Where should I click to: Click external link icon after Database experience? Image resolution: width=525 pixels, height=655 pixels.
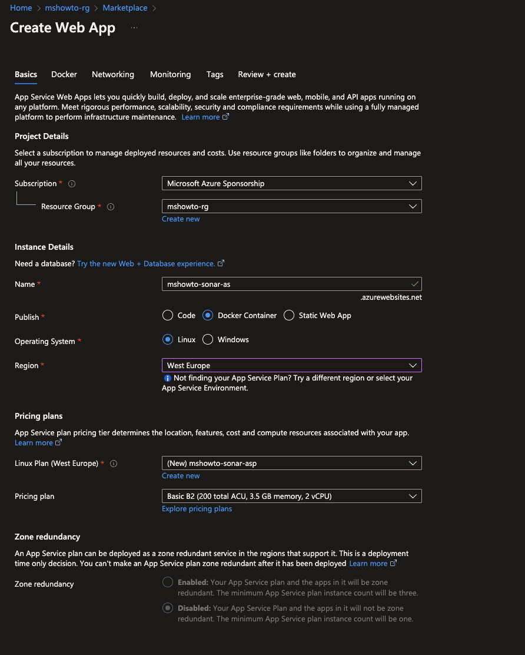coord(221,263)
